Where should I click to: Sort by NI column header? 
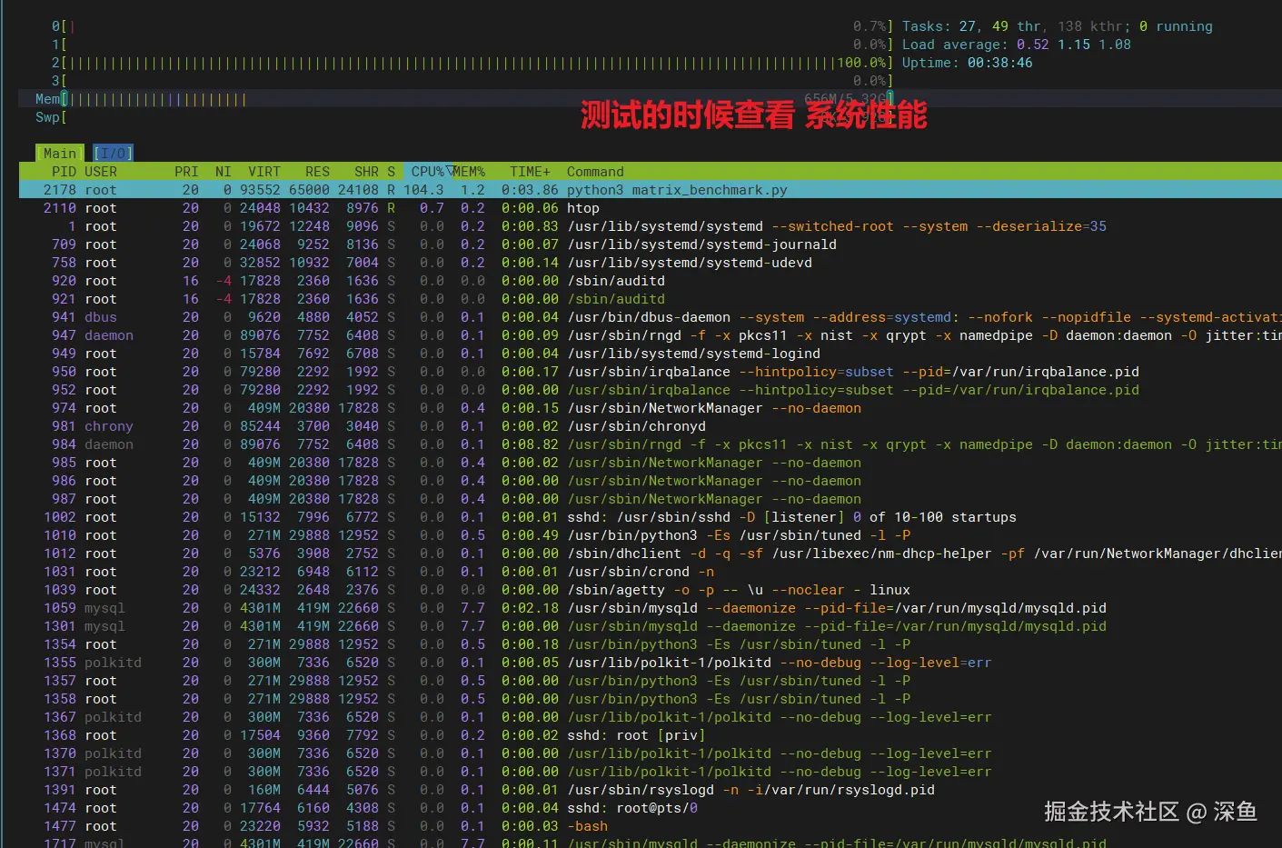pyautogui.click(x=224, y=172)
